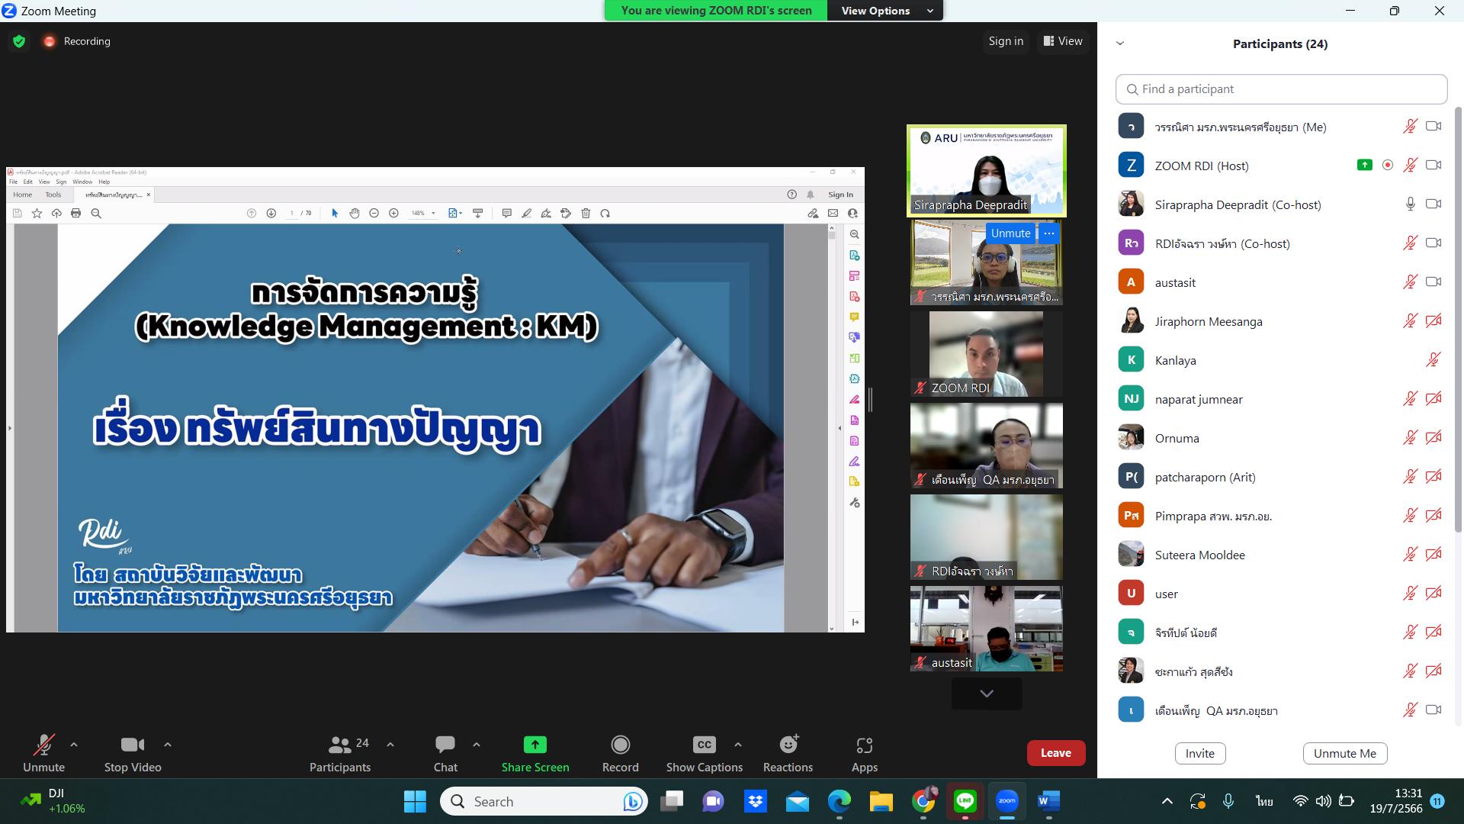Click Invite button in participants panel
1464x824 pixels.
point(1200,753)
